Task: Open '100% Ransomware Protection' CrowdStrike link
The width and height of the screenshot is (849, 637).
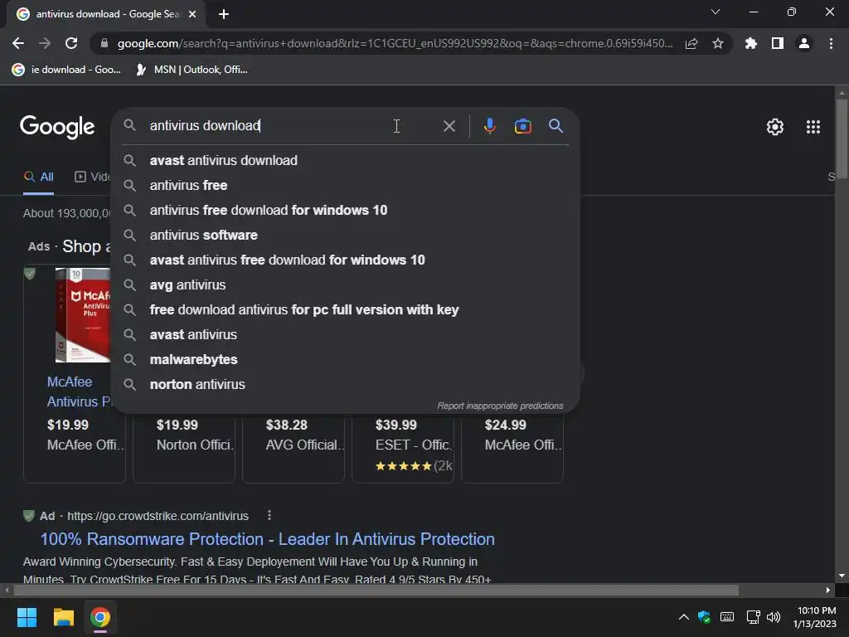Action: [x=268, y=539]
